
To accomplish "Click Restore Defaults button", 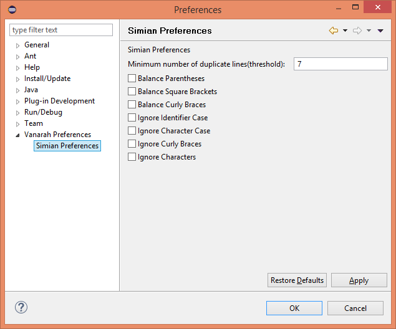I will [297, 280].
